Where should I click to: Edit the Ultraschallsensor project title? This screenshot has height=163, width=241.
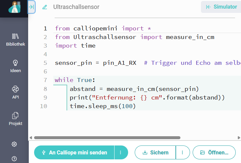coord(76,7)
